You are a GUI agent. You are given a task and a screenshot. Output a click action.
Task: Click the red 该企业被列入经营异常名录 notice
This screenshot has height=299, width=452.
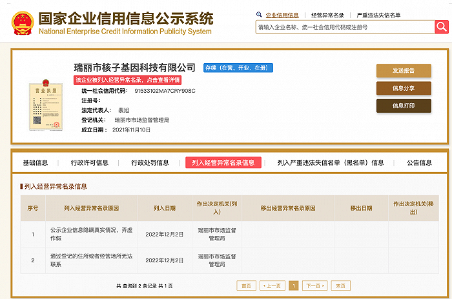(x=127, y=80)
